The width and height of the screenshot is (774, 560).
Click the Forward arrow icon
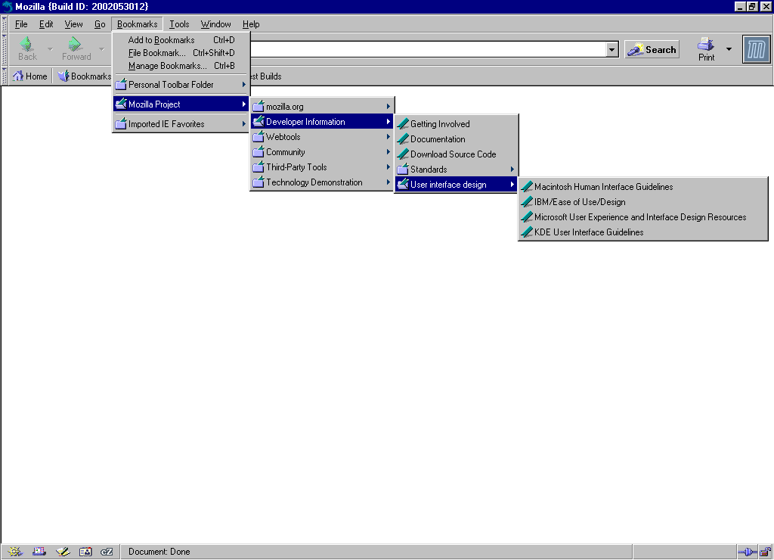[x=75, y=44]
